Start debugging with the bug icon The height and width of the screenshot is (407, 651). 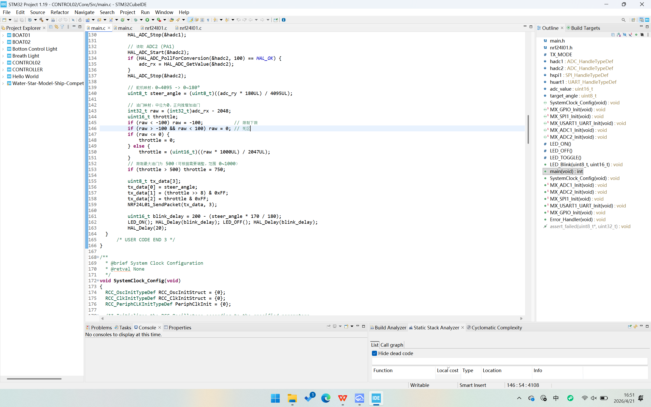pyautogui.click(x=136, y=20)
